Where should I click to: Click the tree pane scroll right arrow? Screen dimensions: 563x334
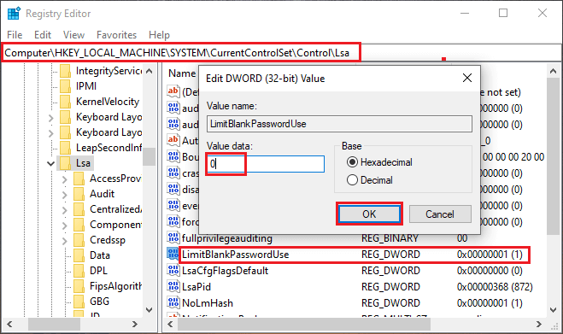point(135,325)
